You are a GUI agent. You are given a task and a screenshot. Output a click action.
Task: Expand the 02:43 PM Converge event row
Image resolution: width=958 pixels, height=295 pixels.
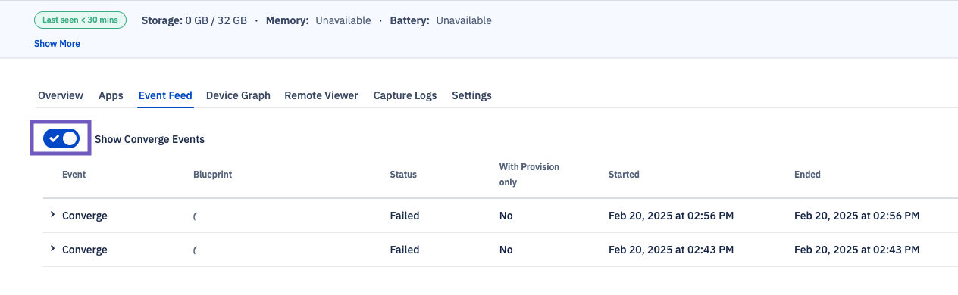pyautogui.click(x=52, y=249)
